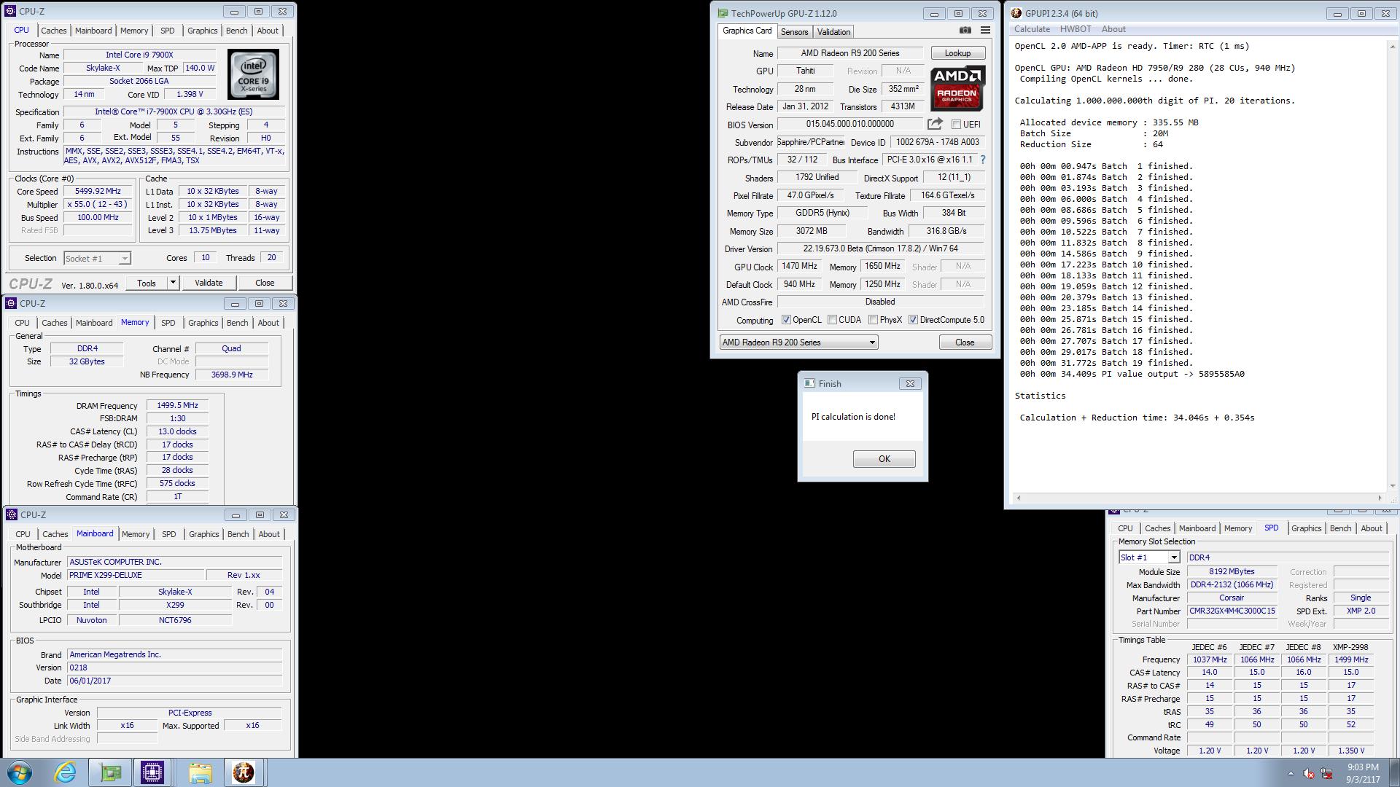Take a GPU-Z screenshot with the camera icon
Screen dimensions: 1400x787
(965, 31)
